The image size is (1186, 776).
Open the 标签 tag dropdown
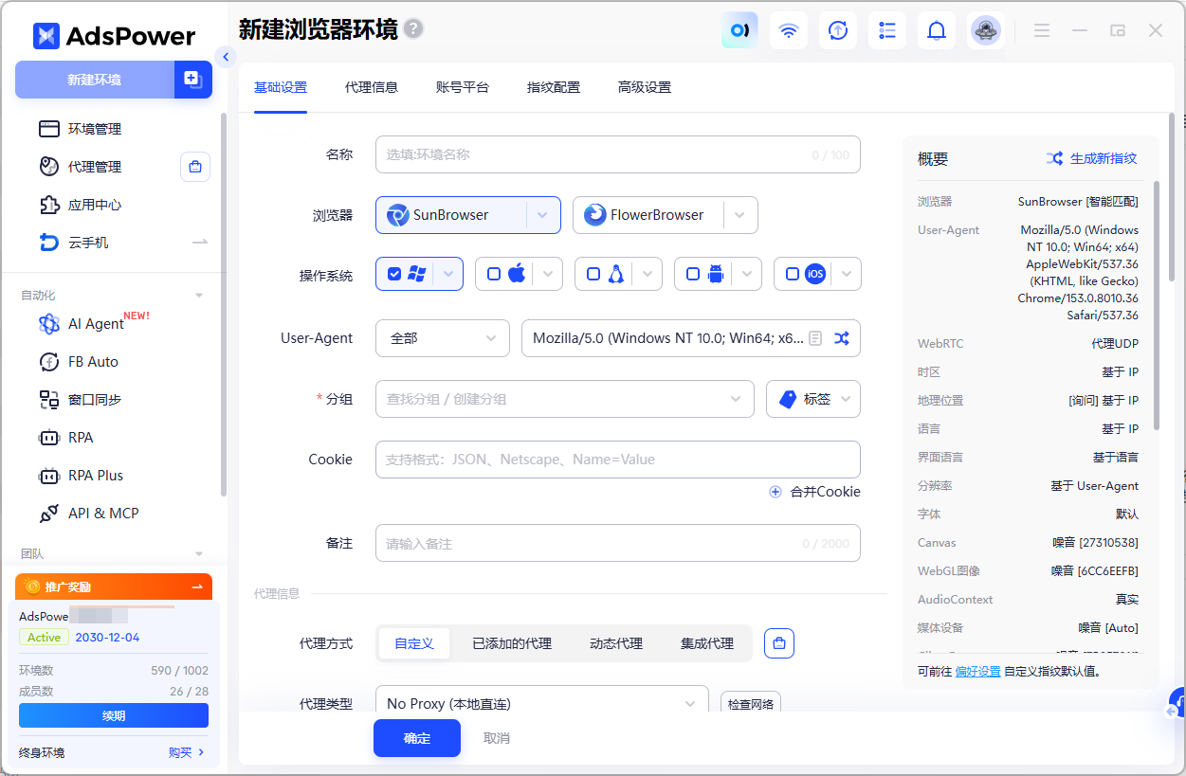(813, 399)
